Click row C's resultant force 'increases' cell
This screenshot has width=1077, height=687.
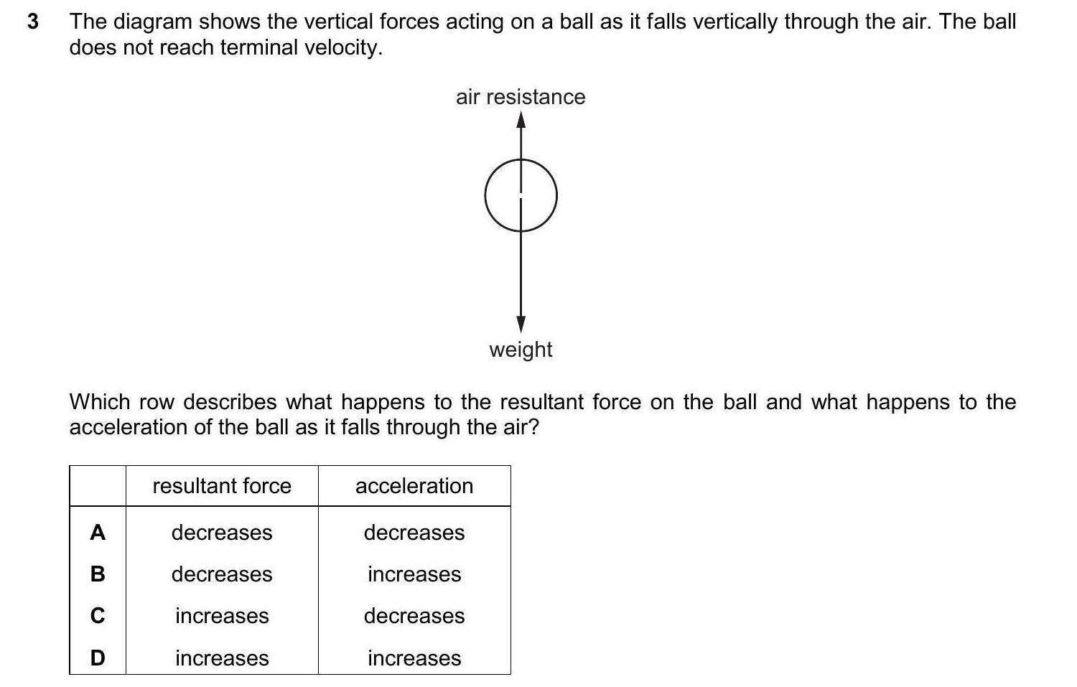click(x=222, y=616)
